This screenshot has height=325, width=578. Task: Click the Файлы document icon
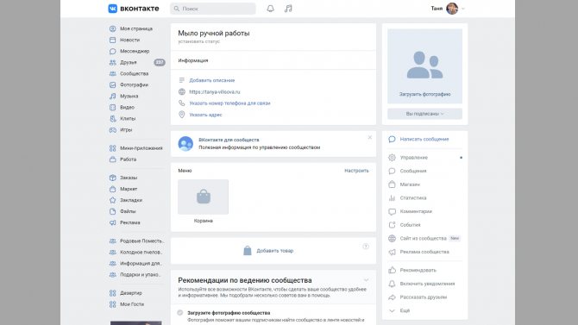[x=113, y=211]
